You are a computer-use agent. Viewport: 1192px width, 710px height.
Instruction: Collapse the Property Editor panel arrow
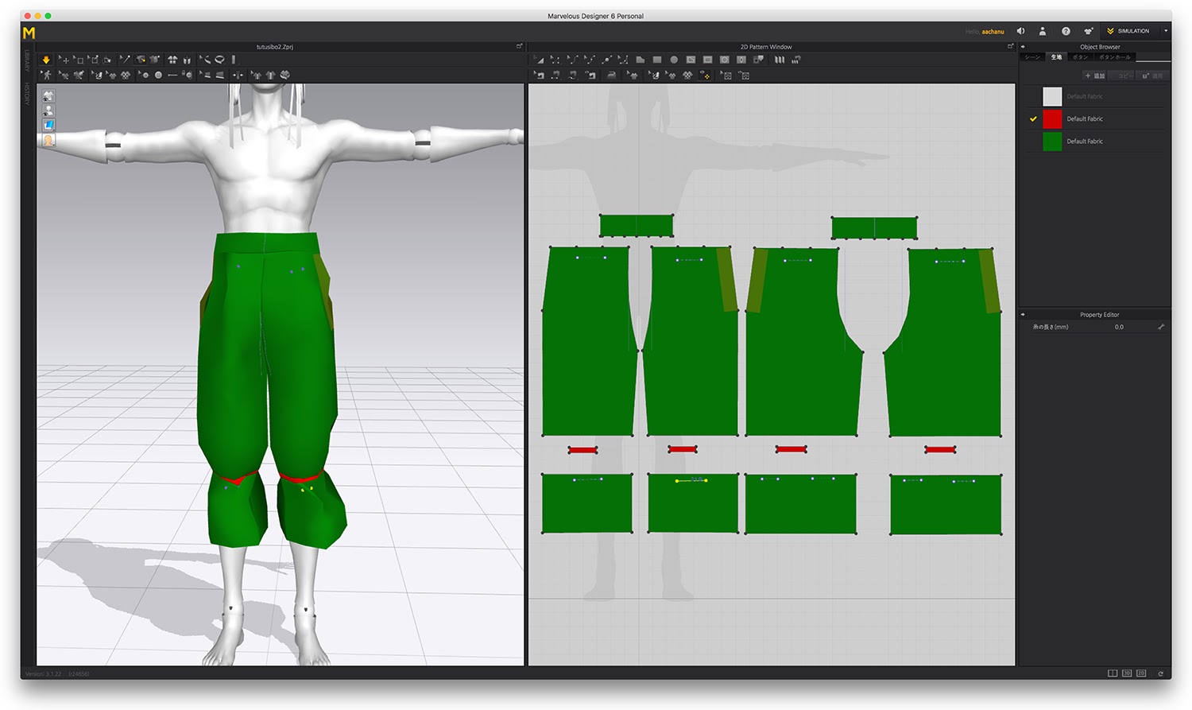point(1023,315)
